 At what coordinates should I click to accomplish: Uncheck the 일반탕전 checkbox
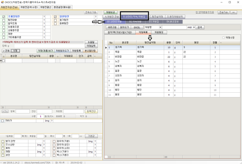coord(55,17)
